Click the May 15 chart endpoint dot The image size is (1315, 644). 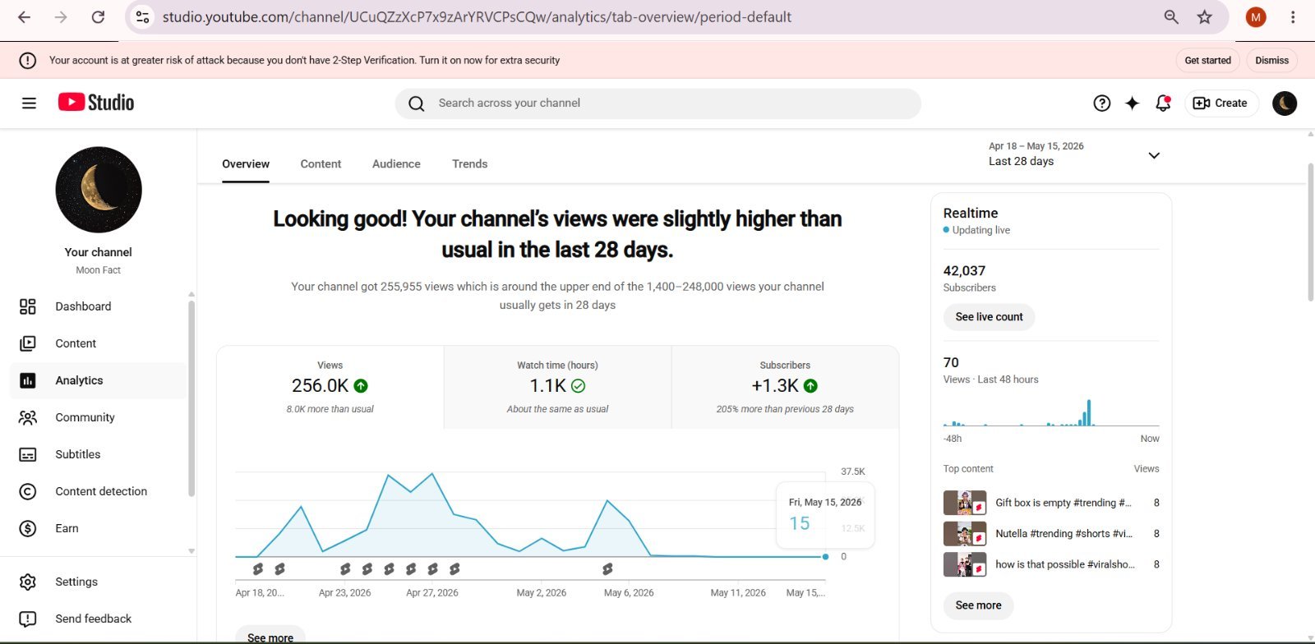tap(826, 557)
